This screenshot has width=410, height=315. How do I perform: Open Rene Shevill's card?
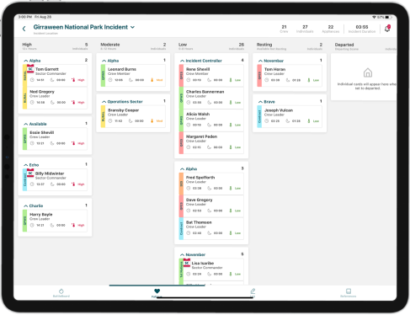211,75
